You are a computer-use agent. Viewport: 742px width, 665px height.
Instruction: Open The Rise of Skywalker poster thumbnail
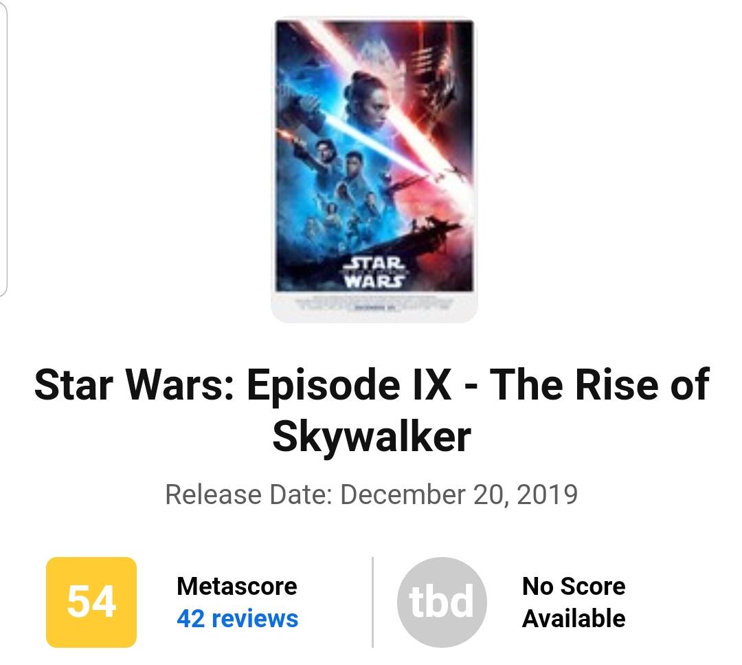click(374, 168)
